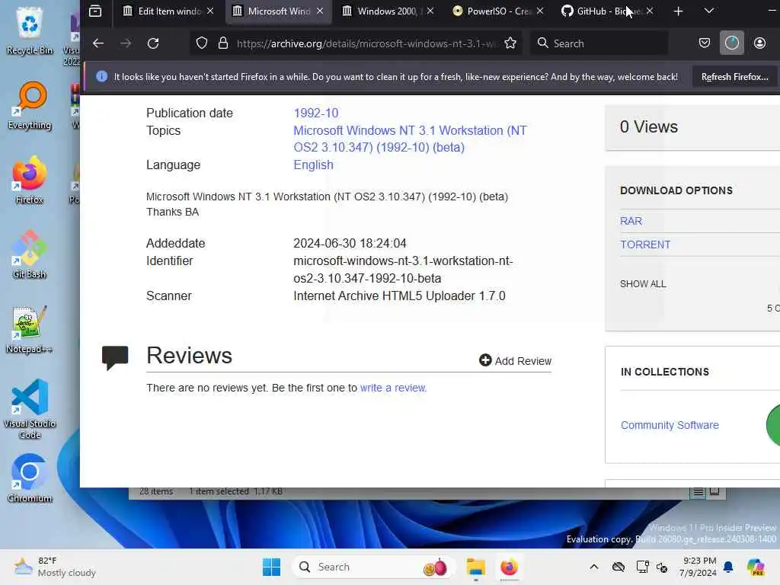Close the PowerISO tab
The width and height of the screenshot is (780, 585).
tap(540, 11)
